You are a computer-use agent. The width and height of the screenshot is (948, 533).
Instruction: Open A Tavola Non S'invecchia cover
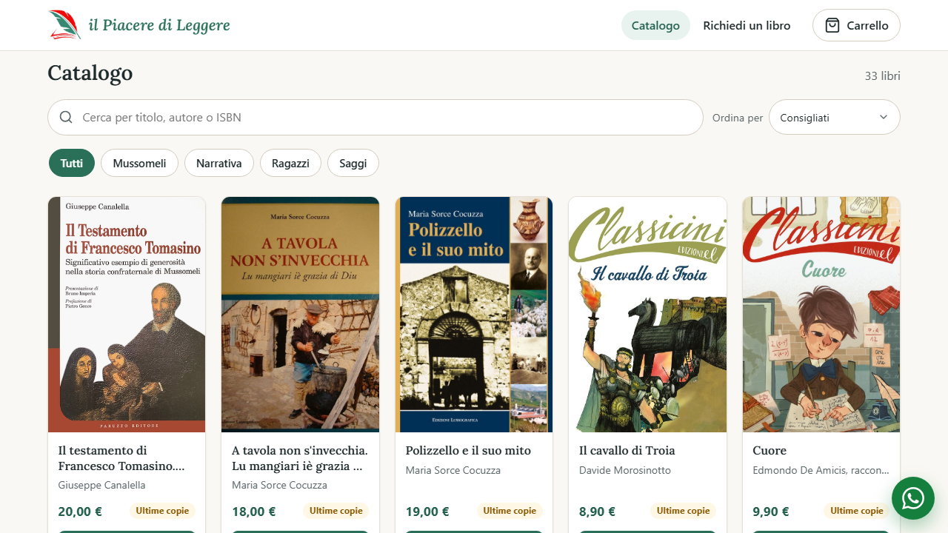tap(300, 315)
